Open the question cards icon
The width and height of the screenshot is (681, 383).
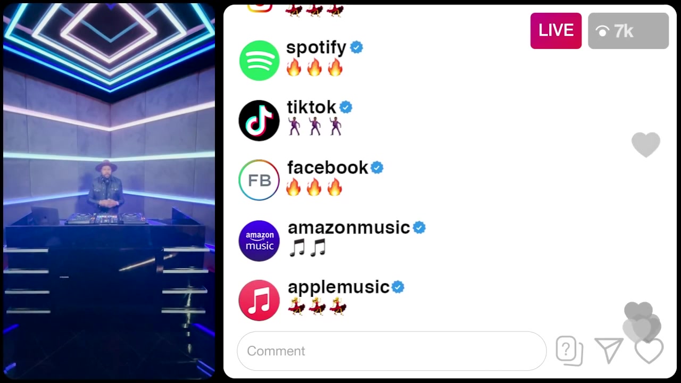click(569, 351)
